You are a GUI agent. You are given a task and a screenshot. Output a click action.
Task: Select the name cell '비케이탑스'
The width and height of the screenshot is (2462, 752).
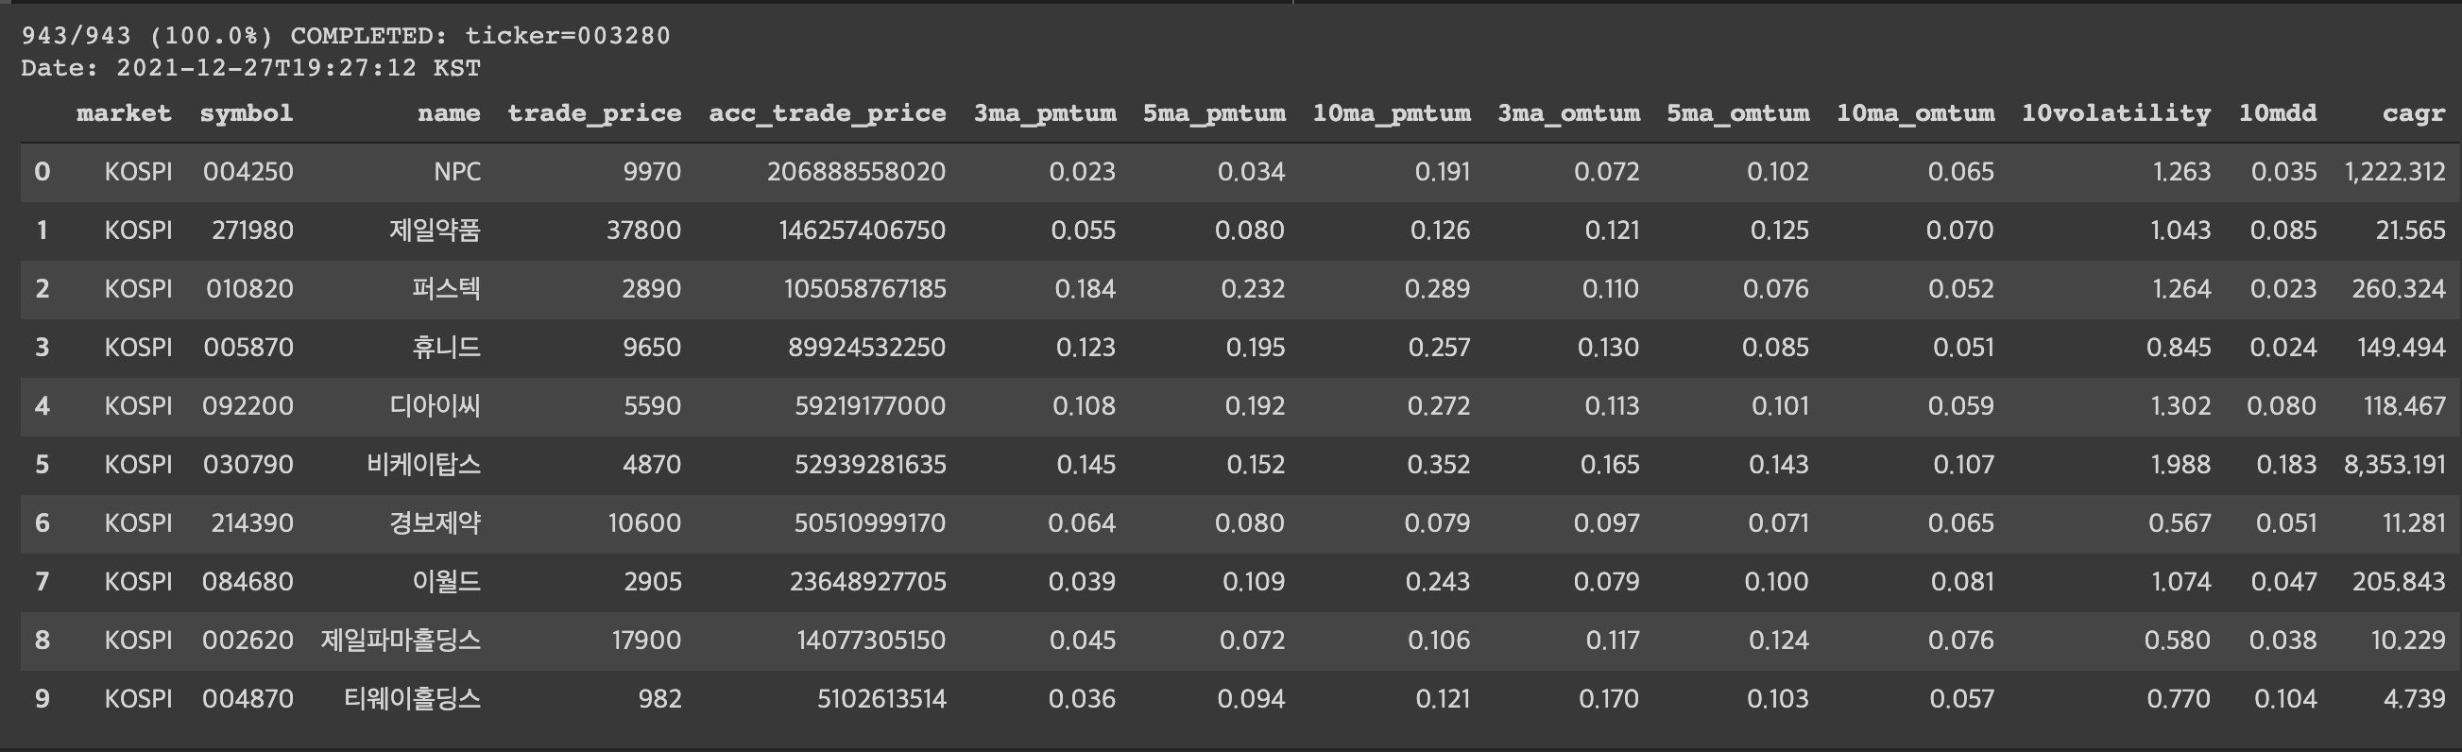pyautogui.click(x=423, y=465)
